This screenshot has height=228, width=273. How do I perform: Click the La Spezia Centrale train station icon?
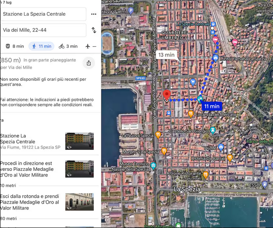pos(213,24)
